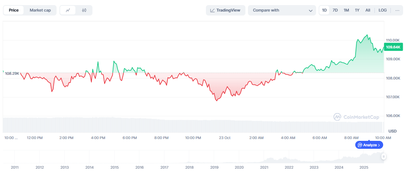Screen dimensions: 406x173
Task: Click 2020 on the history timeline
Action: point(239,168)
